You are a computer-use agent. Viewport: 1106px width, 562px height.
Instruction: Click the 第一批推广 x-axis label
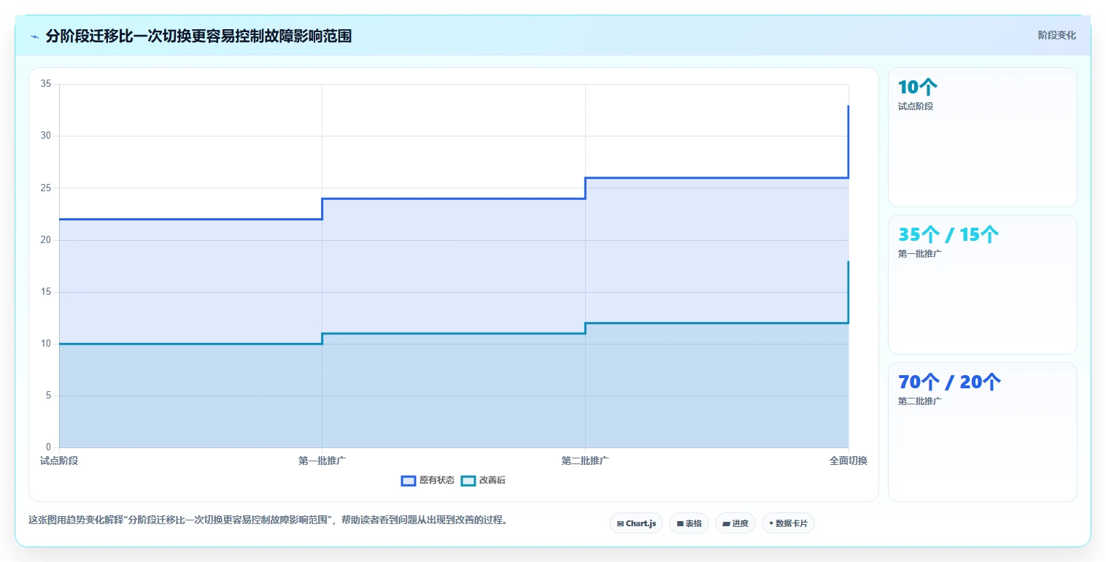coord(322,461)
